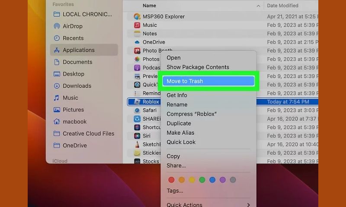Click Rename in the context menu
Viewport: 346px width, 207px height.
(177, 104)
